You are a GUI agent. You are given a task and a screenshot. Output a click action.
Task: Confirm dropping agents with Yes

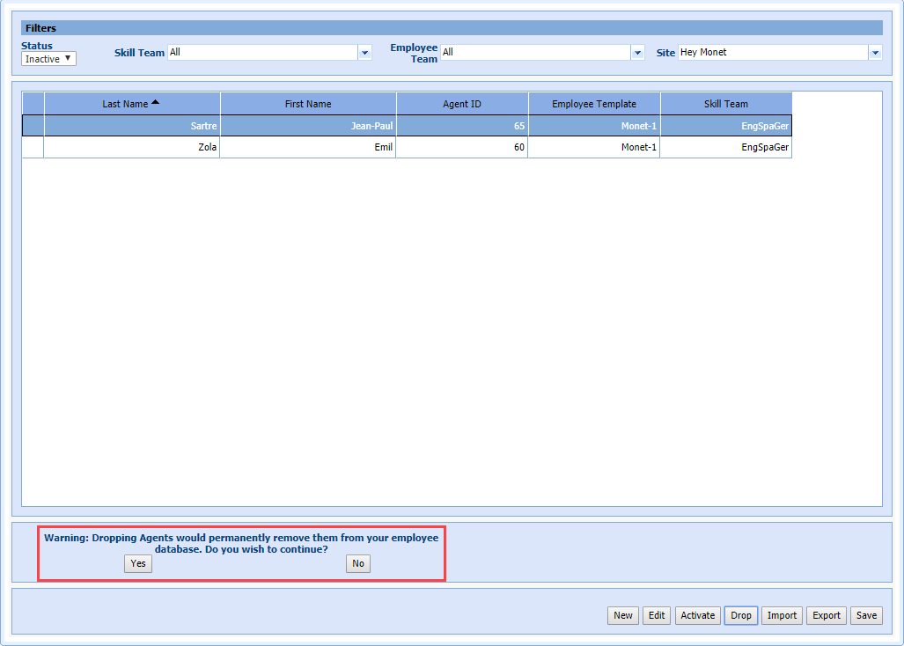click(138, 564)
